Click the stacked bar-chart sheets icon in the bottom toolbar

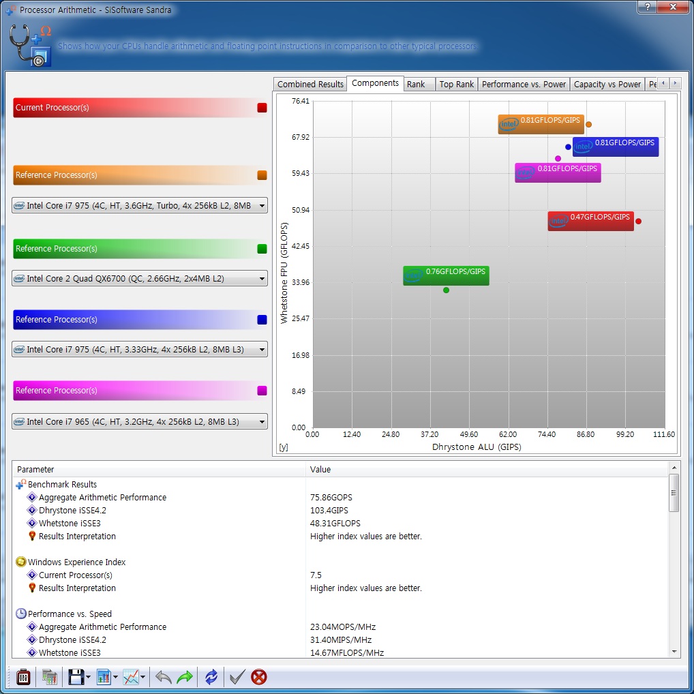[50, 677]
